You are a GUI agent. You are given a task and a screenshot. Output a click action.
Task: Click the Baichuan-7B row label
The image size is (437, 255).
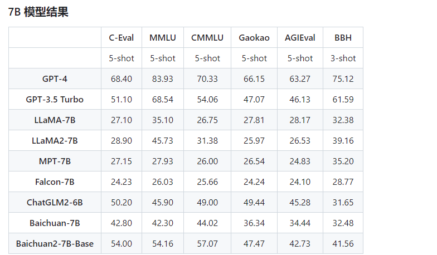pos(55,223)
